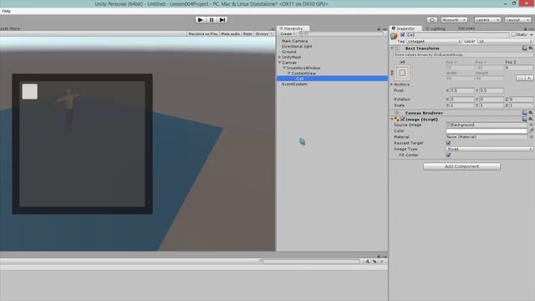This screenshot has width=535, height=301.
Task: Toggle Maximize on Play
Action: 203,33
